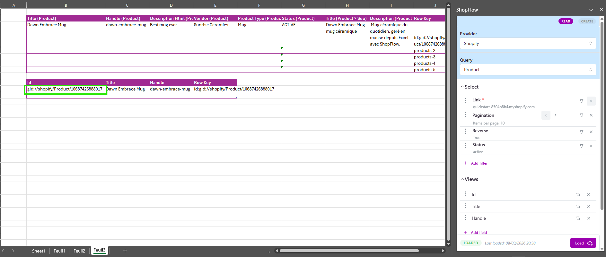The image size is (606, 257).
Task: Remove the Reverse filter row
Action: coord(591,132)
